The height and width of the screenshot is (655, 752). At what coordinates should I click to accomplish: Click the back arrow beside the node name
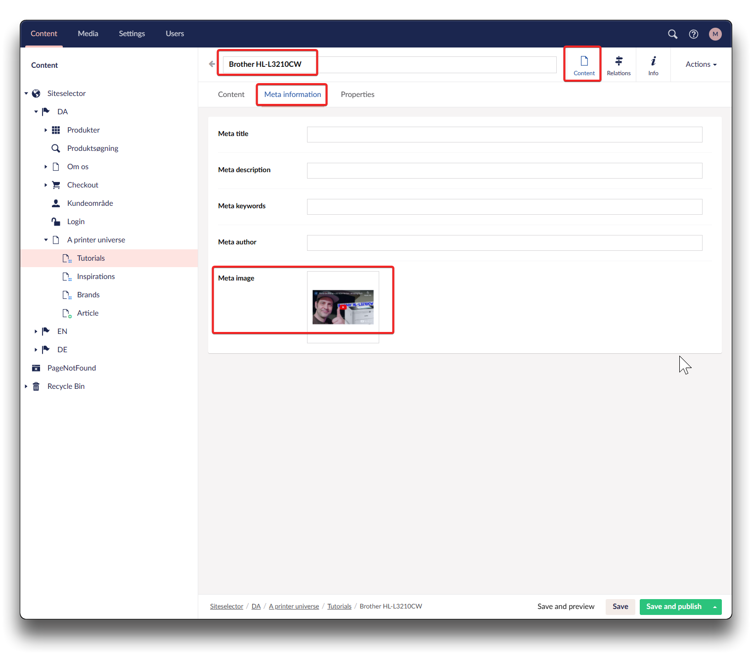click(x=212, y=64)
